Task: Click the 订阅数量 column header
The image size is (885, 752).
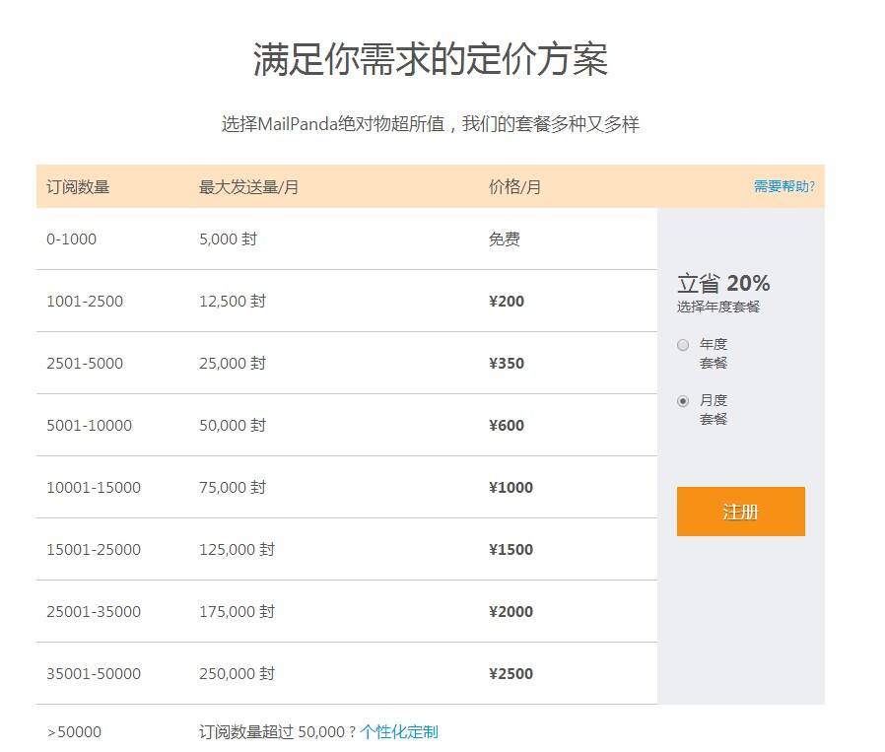Action: tap(78, 187)
